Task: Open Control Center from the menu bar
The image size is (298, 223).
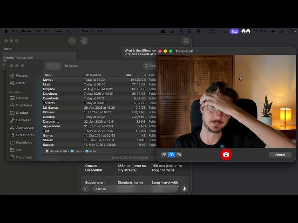Action: (283, 32)
